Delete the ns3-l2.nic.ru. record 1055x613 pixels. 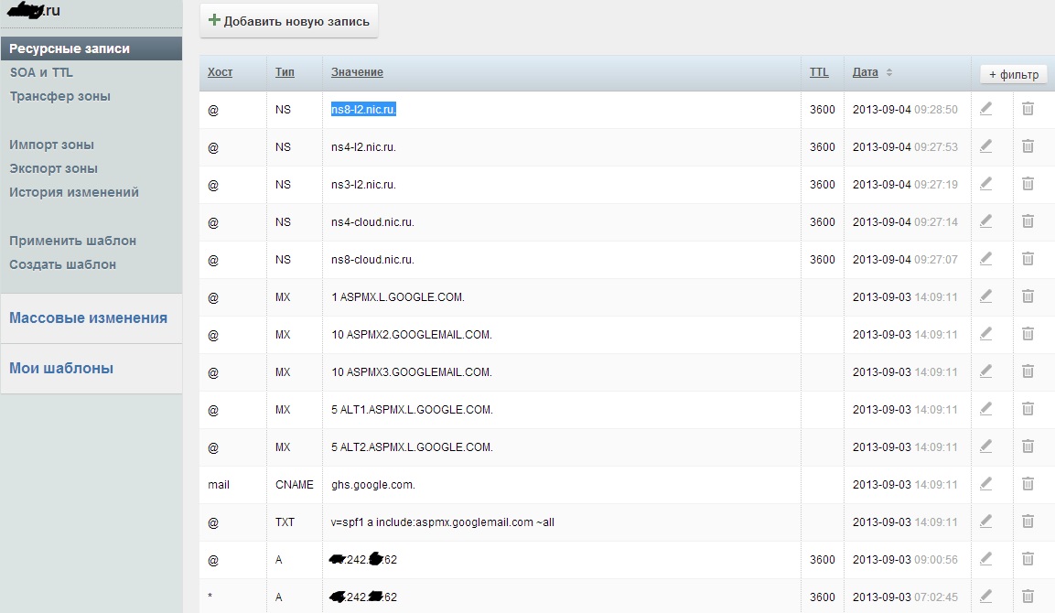(1028, 184)
